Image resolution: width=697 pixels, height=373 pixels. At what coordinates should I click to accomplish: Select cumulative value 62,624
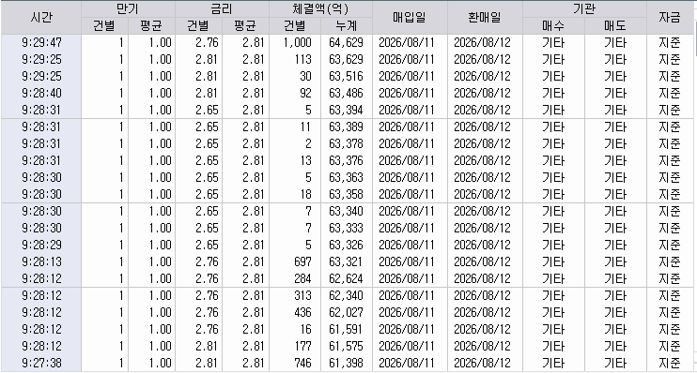click(346, 278)
